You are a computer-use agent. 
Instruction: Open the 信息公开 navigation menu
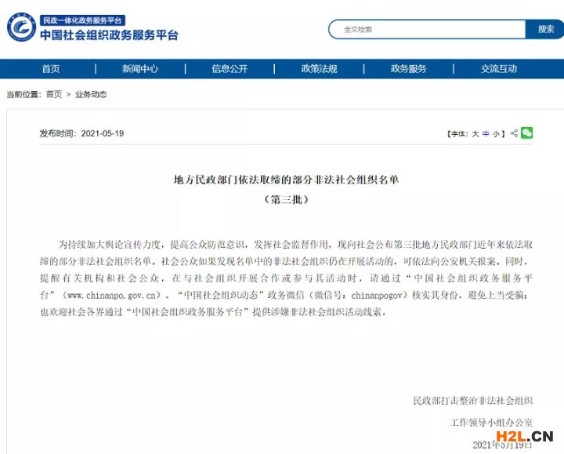(x=230, y=69)
